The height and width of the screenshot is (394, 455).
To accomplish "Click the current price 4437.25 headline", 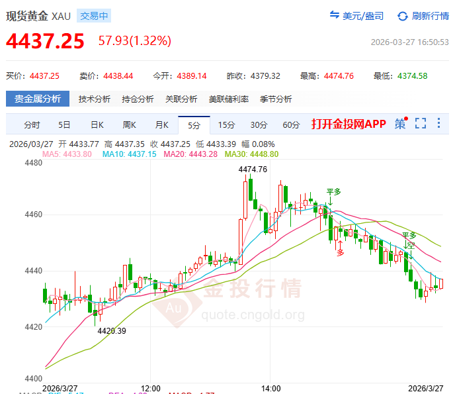I will pos(45,41).
